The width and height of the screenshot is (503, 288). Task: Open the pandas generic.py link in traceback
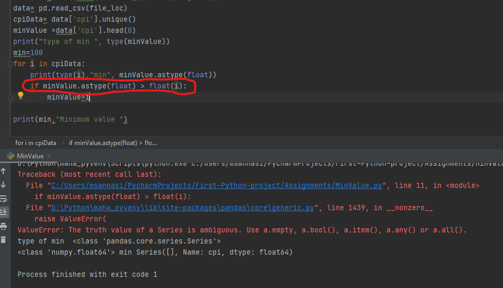pyautogui.click(x=182, y=208)
